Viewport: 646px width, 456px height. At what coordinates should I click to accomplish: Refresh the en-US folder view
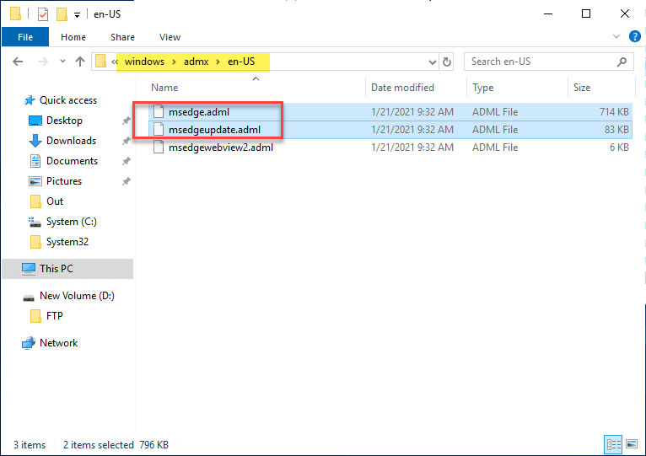point(447,62)
